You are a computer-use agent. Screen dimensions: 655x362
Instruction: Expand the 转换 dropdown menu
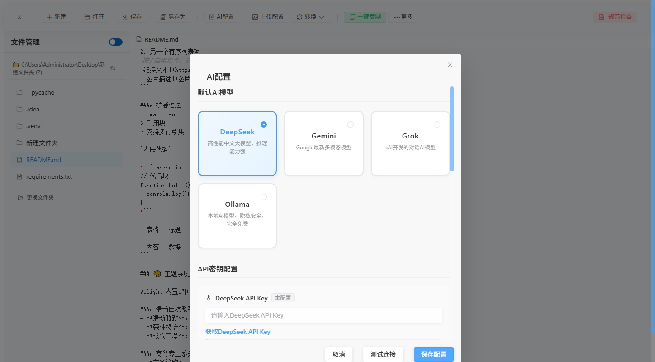310,17
